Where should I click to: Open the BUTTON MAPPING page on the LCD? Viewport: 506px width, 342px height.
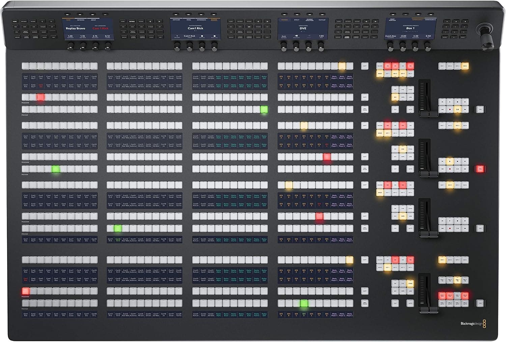[214, 20]
